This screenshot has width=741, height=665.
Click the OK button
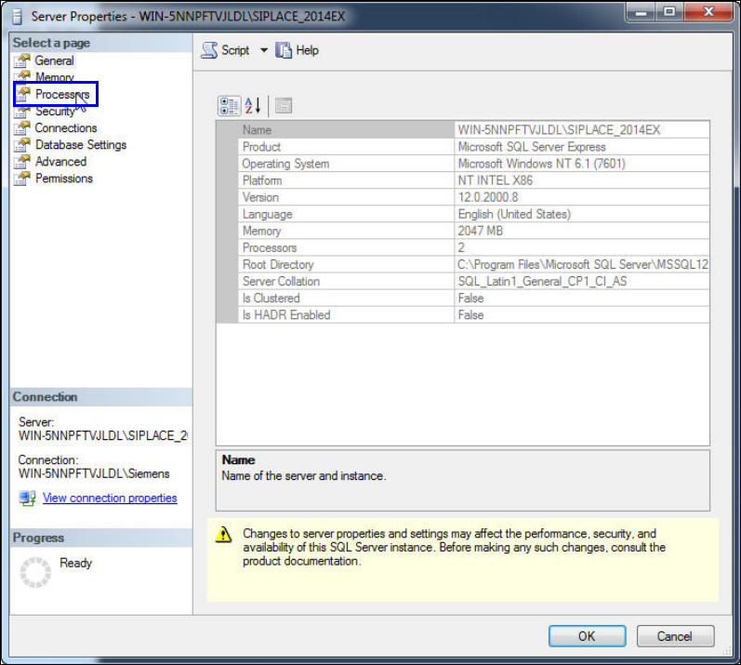587,636
